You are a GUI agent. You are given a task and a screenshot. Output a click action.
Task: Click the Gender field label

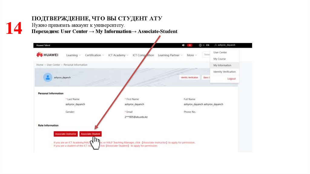coord(70,112)
